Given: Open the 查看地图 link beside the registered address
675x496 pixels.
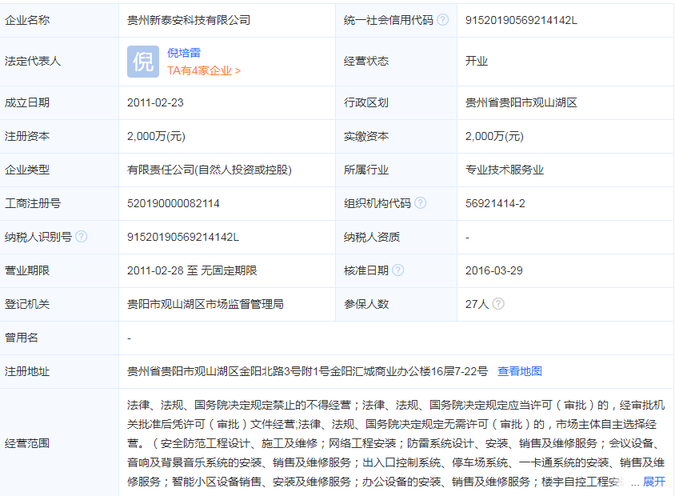Looking at the screenshot, I should point(520,371).
